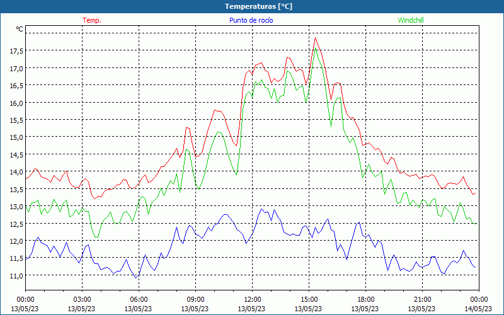Click the 21:00 time label
504x315 pixels.
click(x=422, y=300)
